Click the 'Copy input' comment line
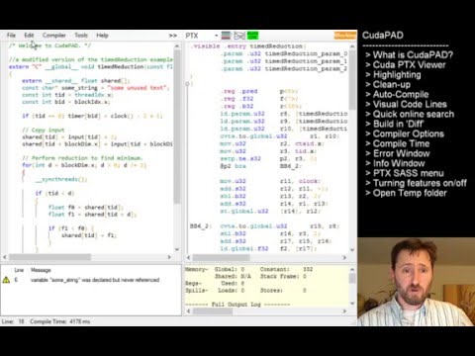Image resolution: width=475 pixels, height=356 pixels. tap(44, 130)
